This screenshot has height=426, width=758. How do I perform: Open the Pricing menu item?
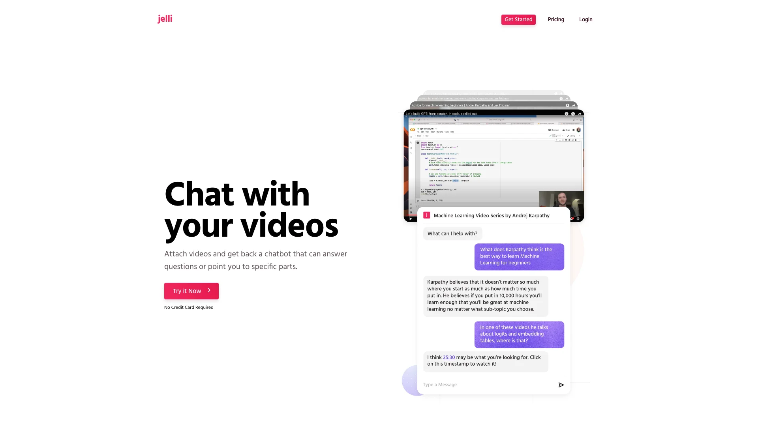coord(556,19)
